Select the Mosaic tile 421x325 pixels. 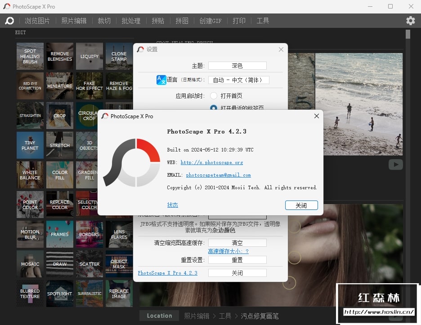(30, 264)
